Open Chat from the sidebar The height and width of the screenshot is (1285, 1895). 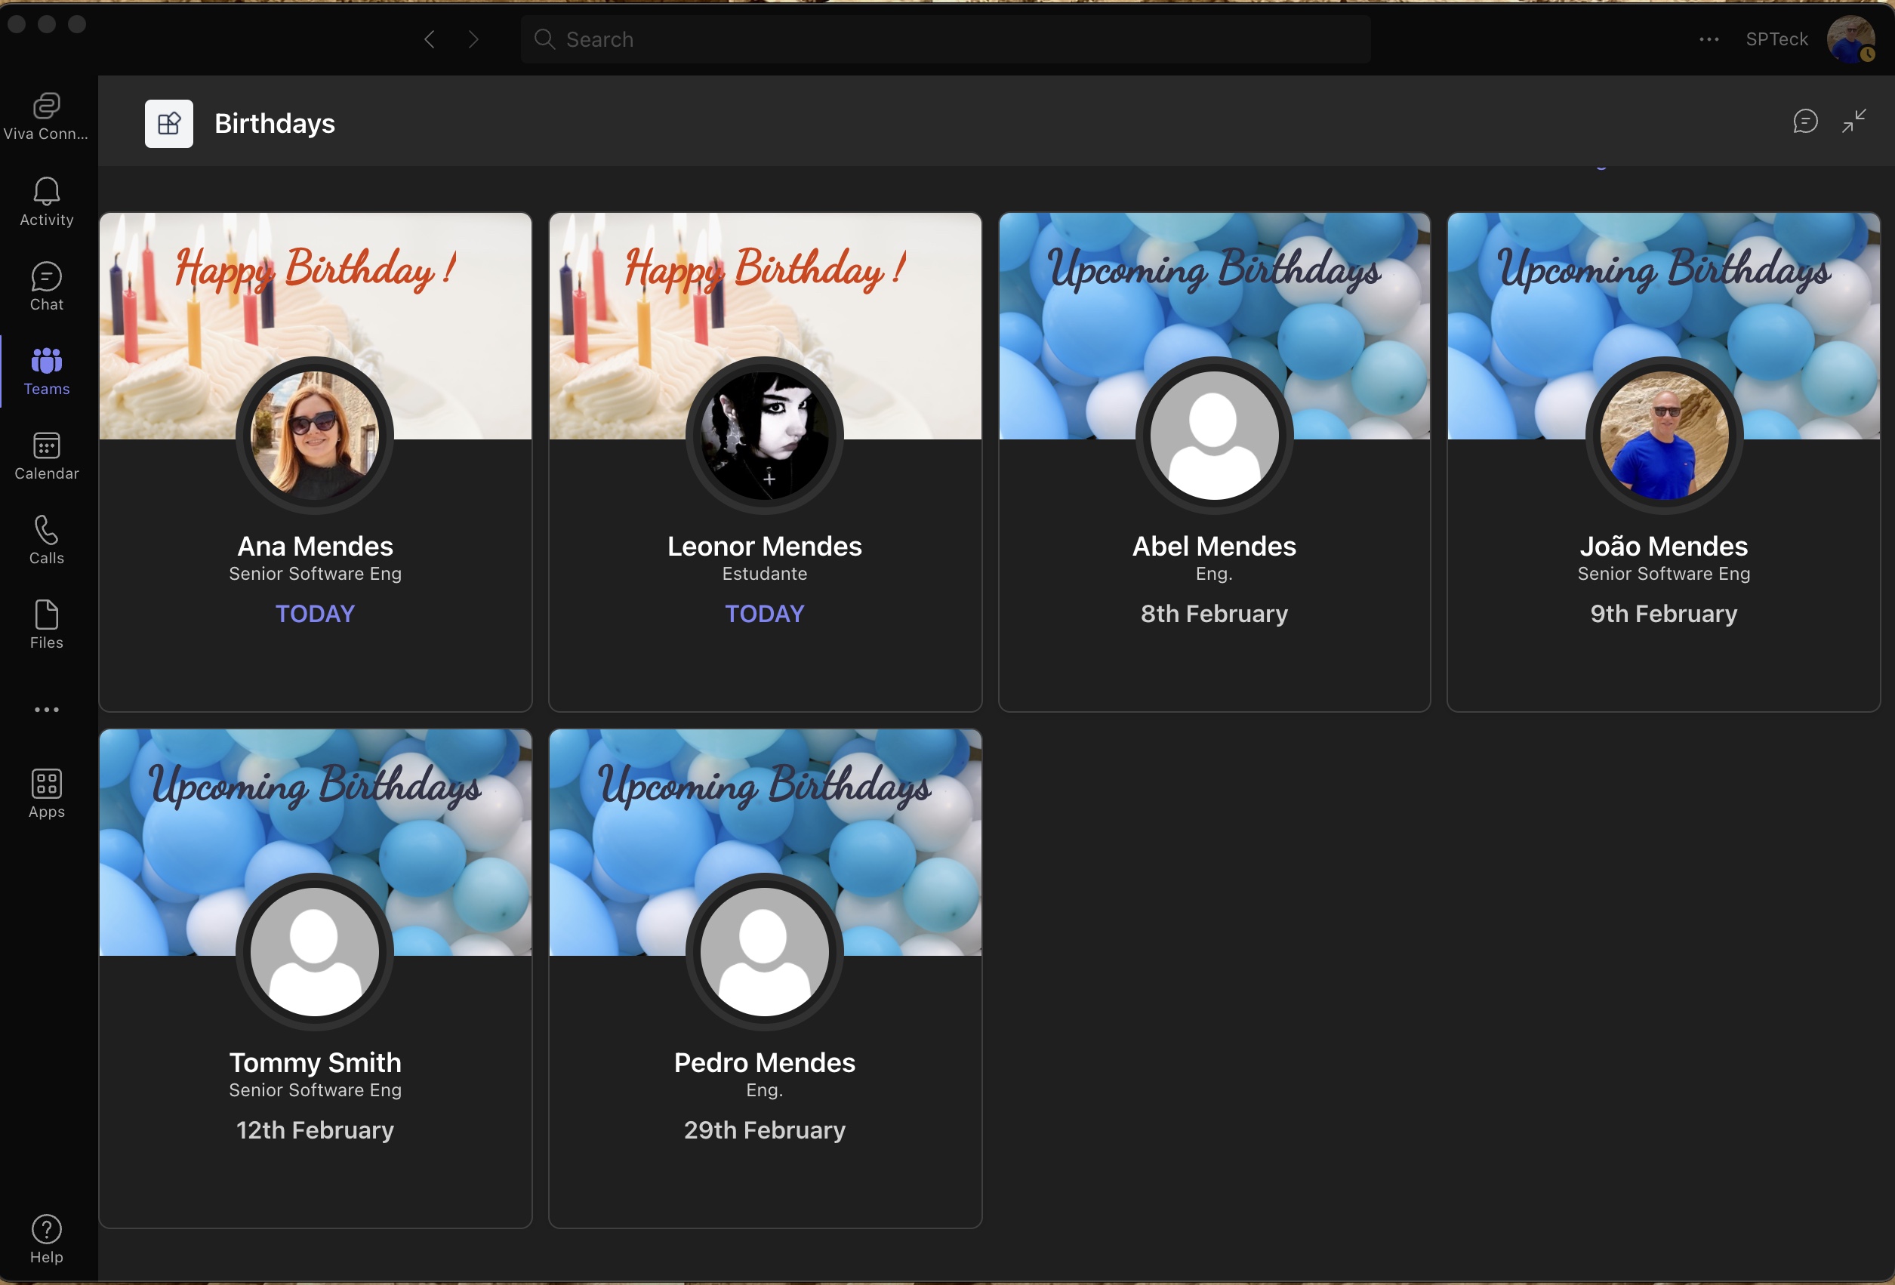pyautogui.click(x=47, y=287)
